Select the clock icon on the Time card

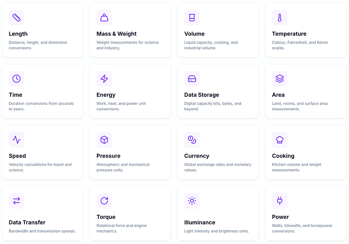click(16, 78)
